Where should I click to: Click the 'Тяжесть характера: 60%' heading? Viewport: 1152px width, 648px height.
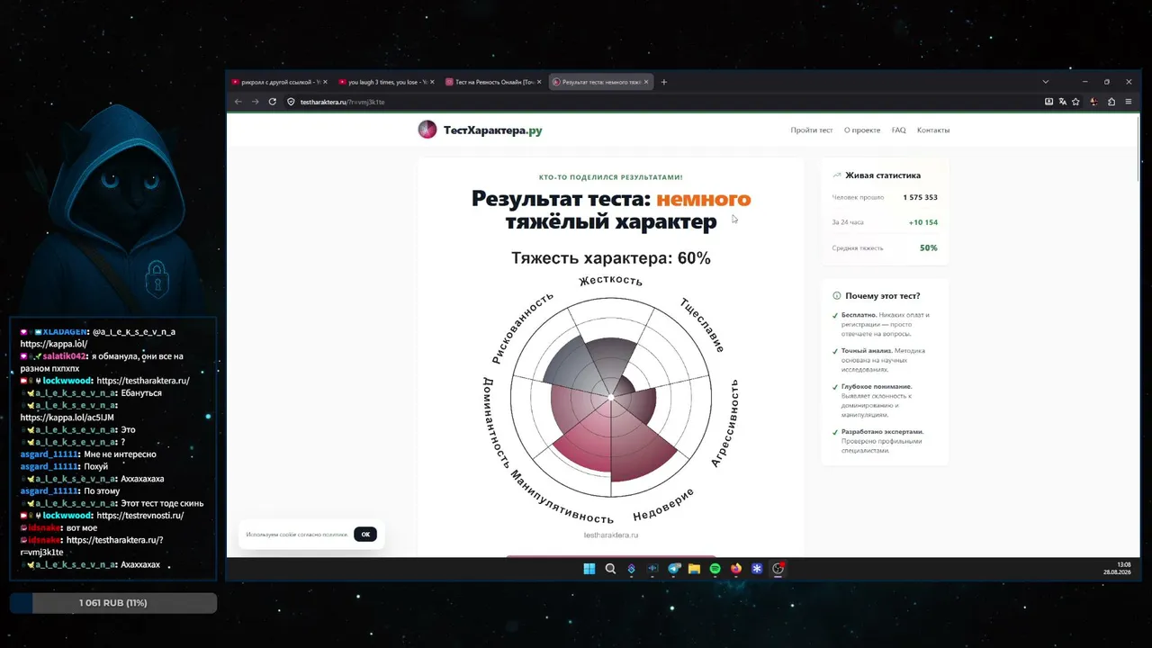[611, 258]
